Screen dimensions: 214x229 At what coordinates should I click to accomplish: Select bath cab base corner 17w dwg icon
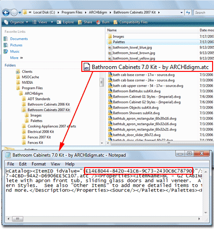(x=110, y=75)
